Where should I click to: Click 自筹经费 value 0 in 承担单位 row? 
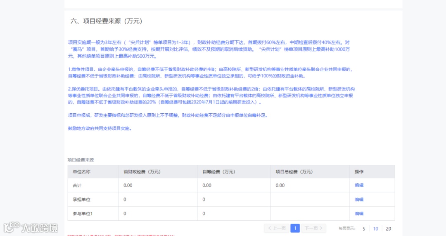pos(204,199)
